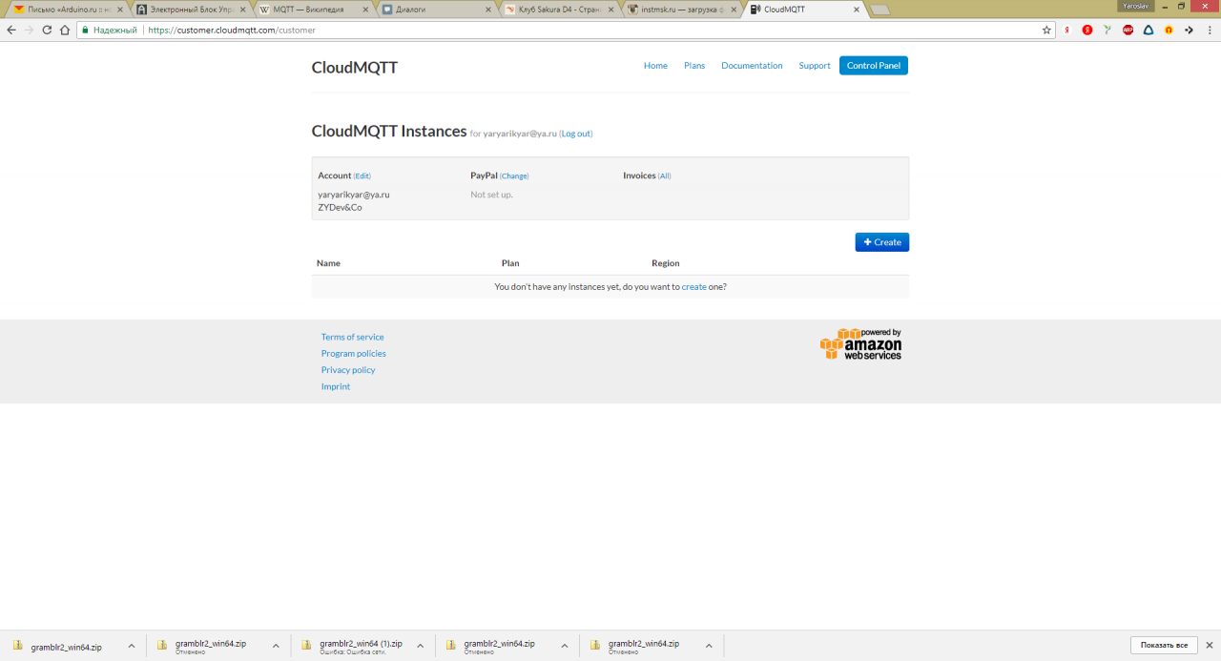Open the Documentation link

(752, 66)
